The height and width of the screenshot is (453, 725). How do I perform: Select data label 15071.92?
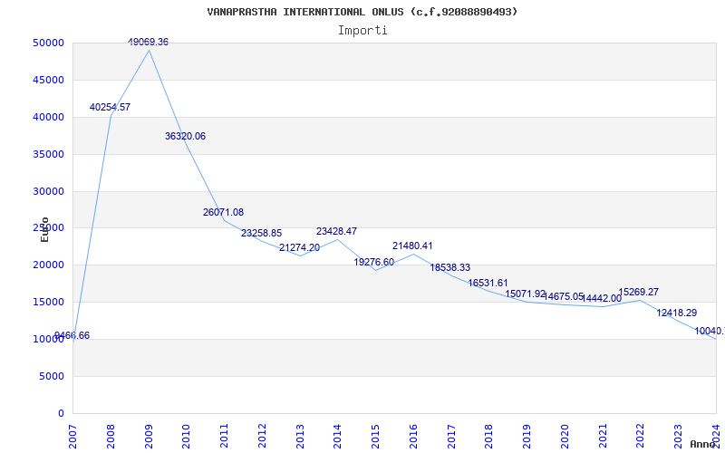pyautogui.click(x=526, y=294)
